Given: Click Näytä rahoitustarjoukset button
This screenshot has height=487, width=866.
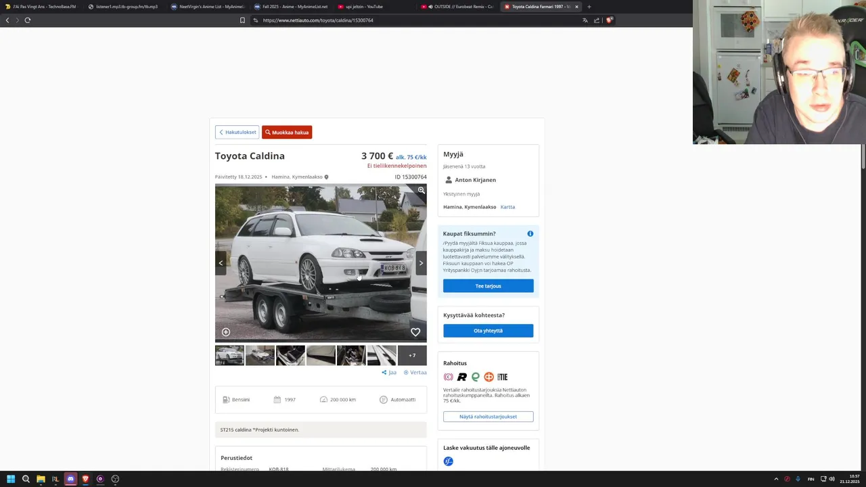Looking at the screenshot, I should [488, 417].
